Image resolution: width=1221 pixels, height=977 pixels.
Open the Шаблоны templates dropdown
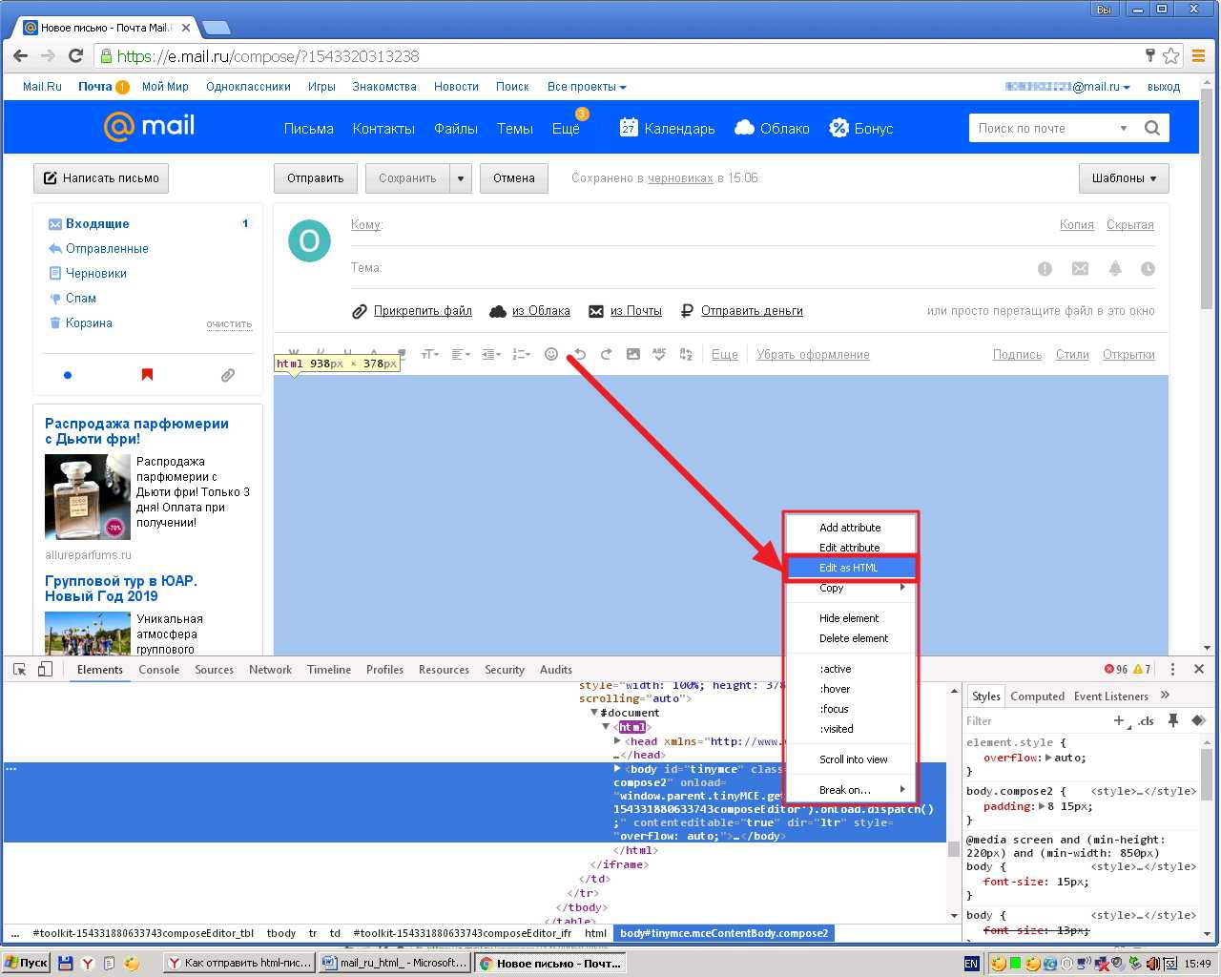[1124, 178]
